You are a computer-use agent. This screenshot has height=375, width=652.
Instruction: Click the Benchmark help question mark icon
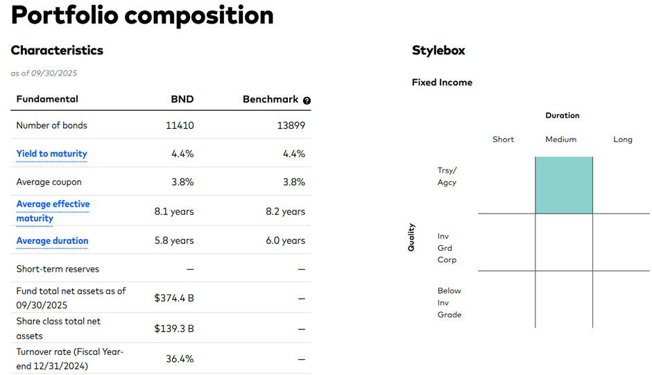click(307, 101)
